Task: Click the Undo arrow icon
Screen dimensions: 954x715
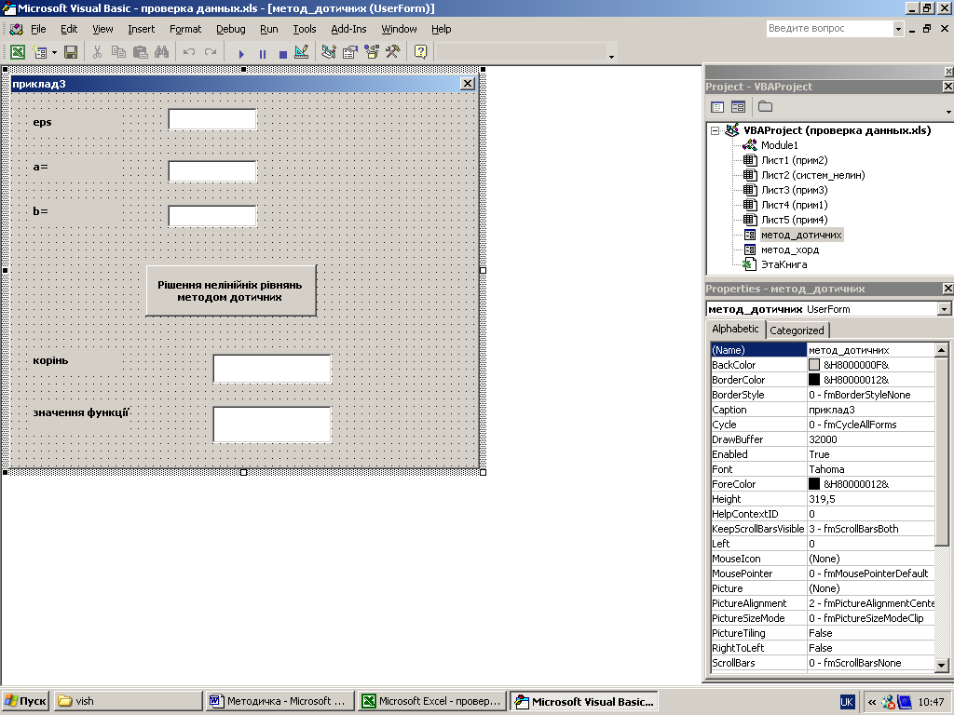Action: [189, 52]
